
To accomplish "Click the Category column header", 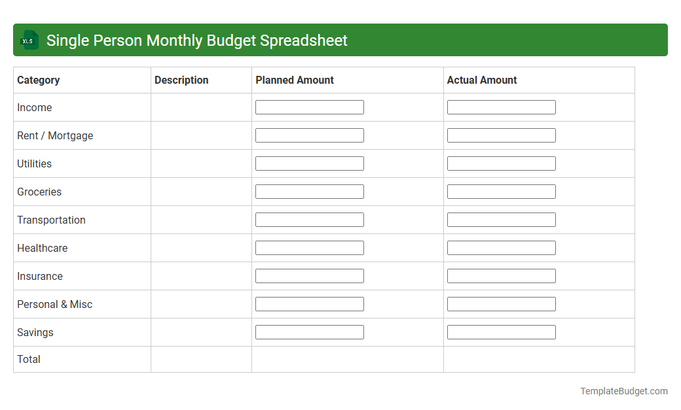I will pos(39,80).
